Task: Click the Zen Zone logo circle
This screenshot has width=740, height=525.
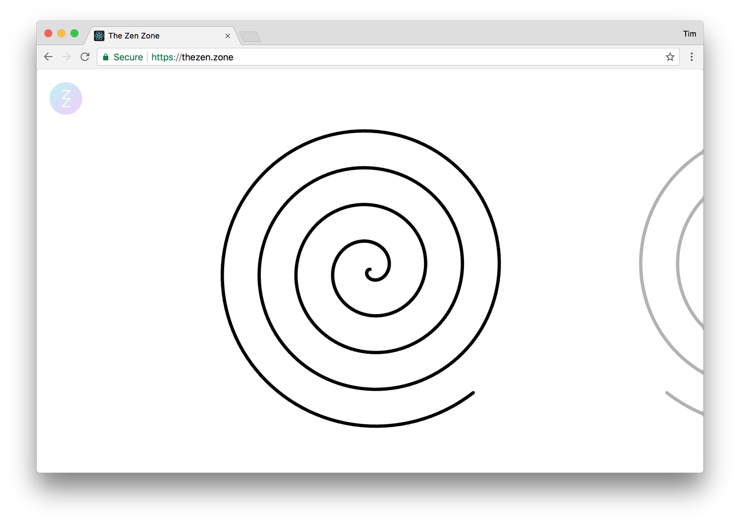Action: coord(66,99)
